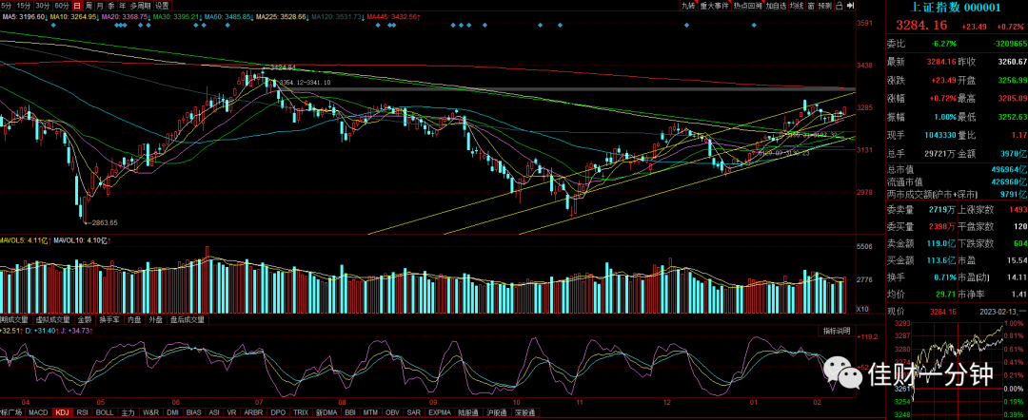Click the lock icon in top toolbar
Screen dimensions: 1028x420
click(840, 6)
